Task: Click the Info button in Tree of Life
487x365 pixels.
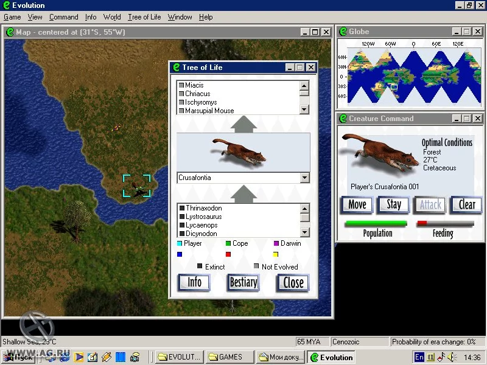Action: click(194, 282)
